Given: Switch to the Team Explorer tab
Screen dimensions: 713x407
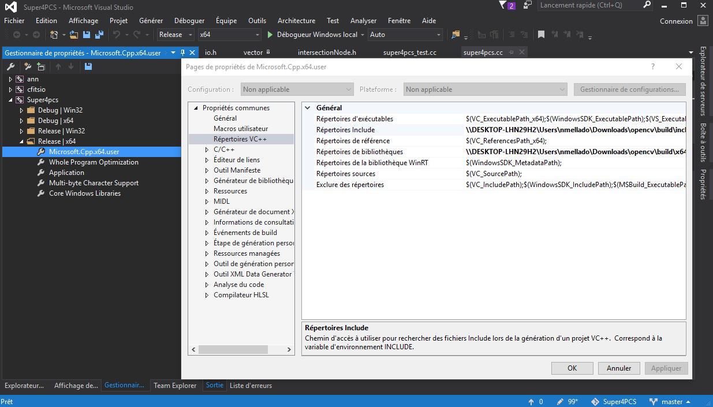Looking at the screenshot, I should (175, 386).
